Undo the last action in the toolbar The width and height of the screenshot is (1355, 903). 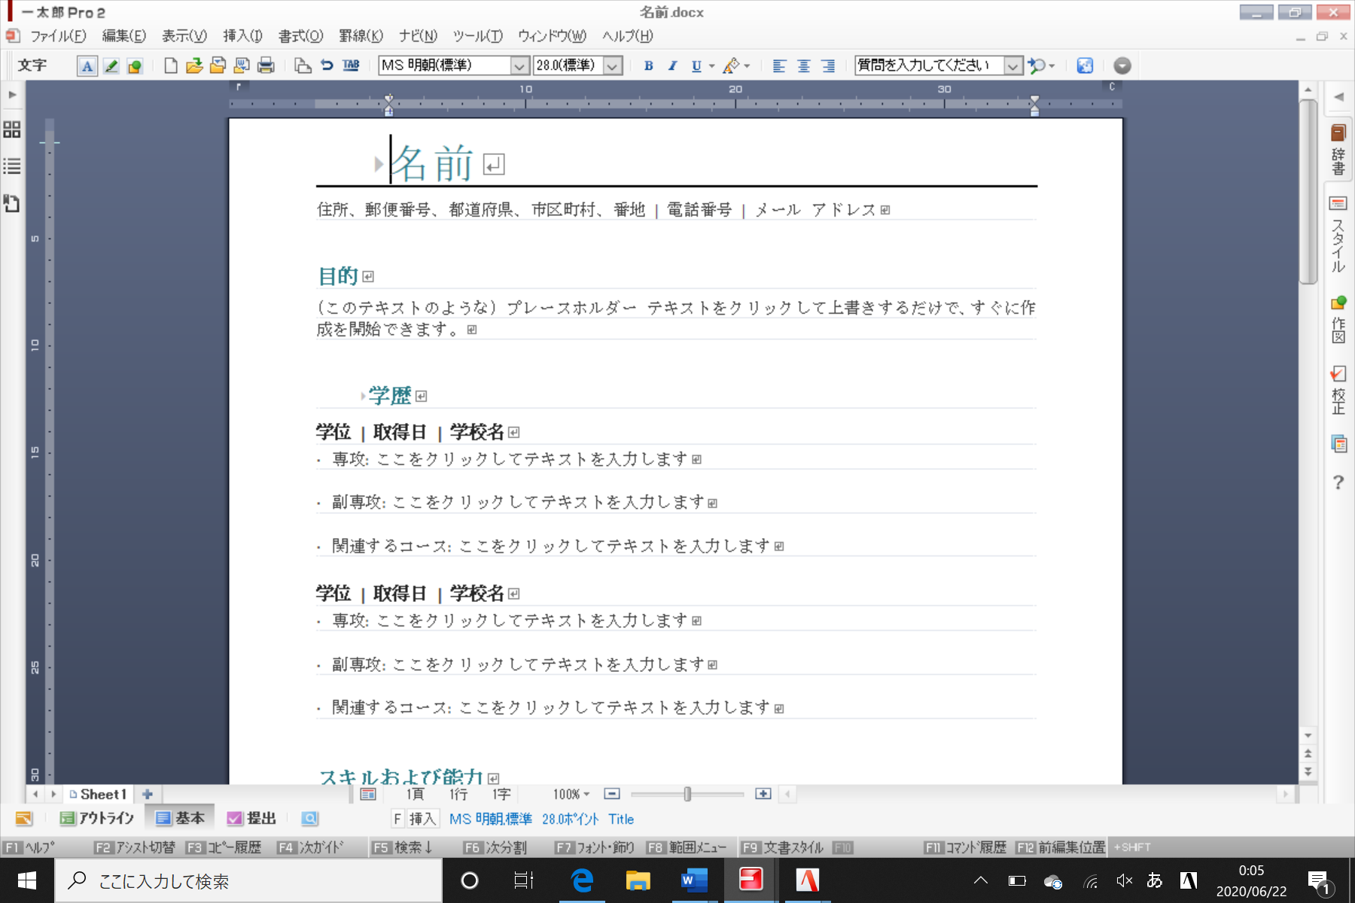pos(327,65)
